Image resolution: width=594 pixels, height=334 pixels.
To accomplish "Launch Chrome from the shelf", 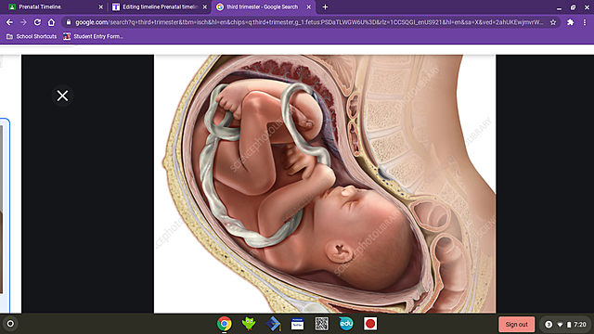I will click(225, 324).
